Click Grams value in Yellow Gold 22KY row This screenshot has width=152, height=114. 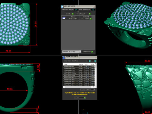(x=81, y=76)
